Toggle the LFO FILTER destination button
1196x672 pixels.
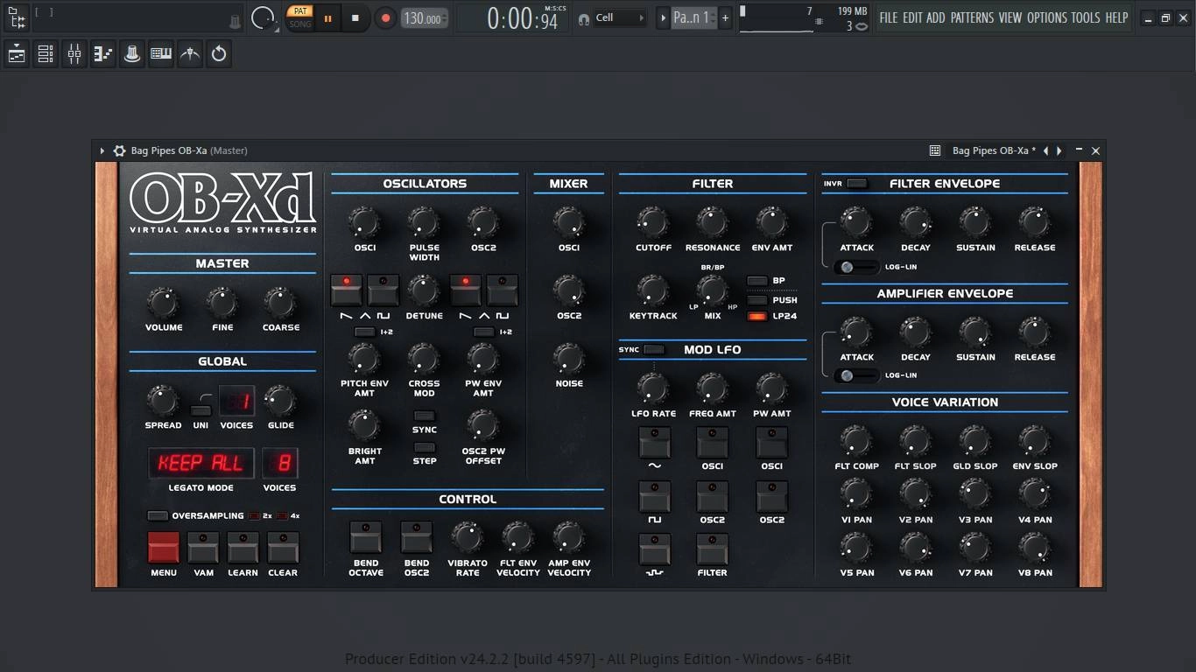click(712, 549)
